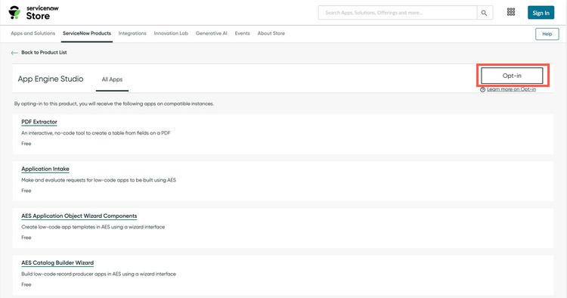Click 'Create low-code app templates' description text
The image size is (567, 298).
(x=93, y=227)
